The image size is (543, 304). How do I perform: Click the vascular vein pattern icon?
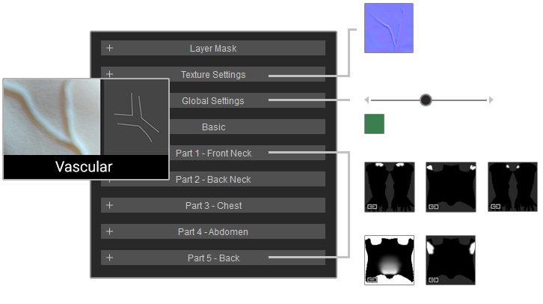pyautogui.click(x=135, y=118)
